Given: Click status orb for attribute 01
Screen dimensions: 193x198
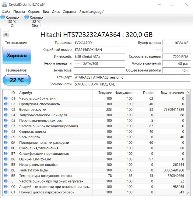Looking at the screenshot, I should click(x=6, y=98).
